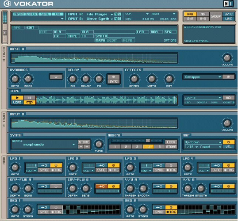Open the morphando preset dropdown

[x=74, y=145]
